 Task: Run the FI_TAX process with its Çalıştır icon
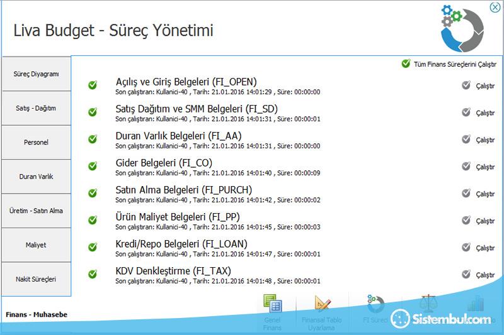pos(466,274)
